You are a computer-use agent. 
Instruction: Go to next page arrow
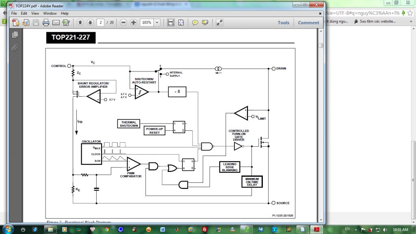(x=90, y=23)
